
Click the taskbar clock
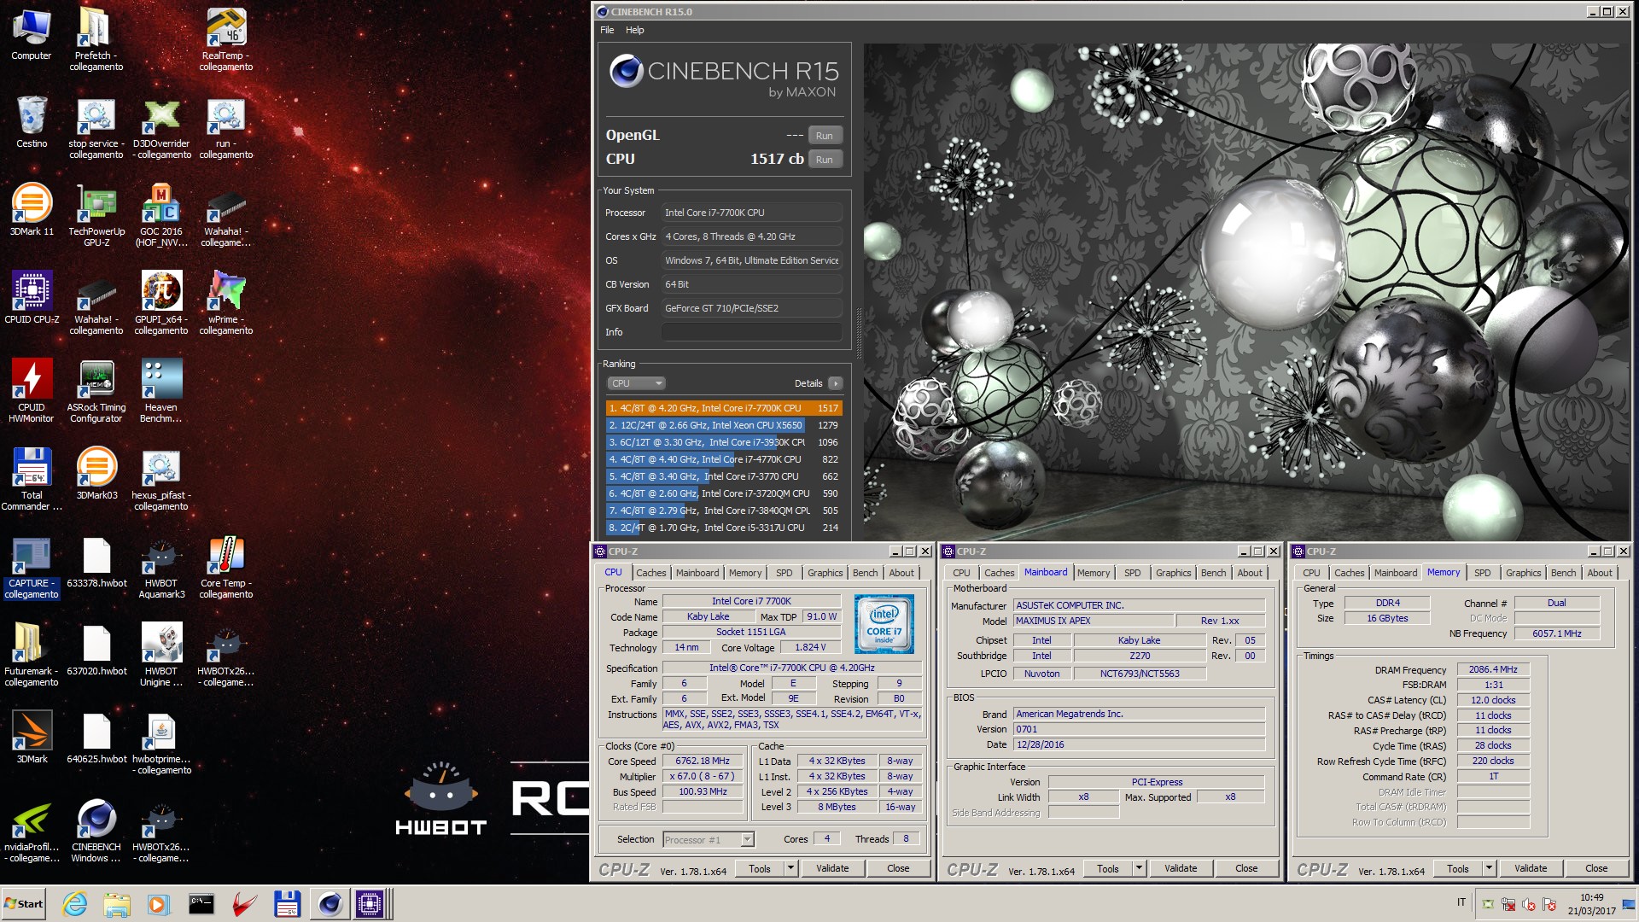tap(1591, 903)
